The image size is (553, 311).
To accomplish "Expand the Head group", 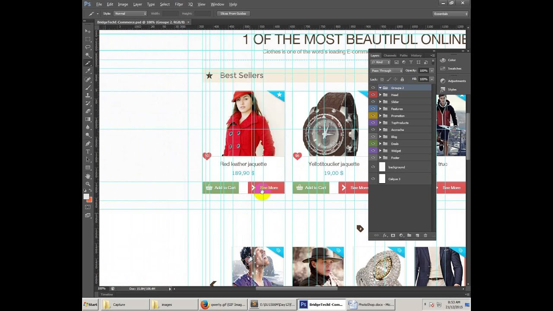I will tap(380, 95).
